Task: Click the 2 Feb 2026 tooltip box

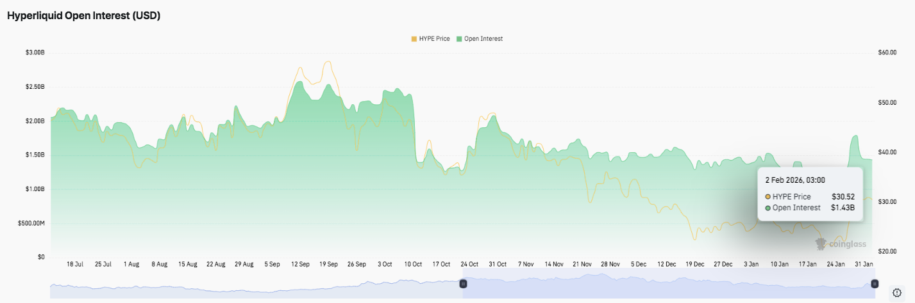Action: coord(810,194)
